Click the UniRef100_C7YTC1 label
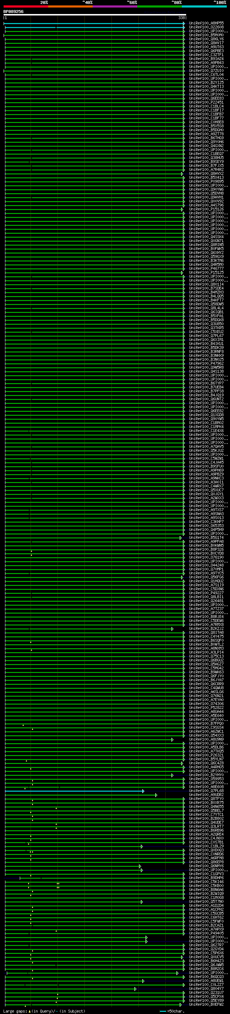Image resolution: width=230 pixels, height=1014 pixels. pos(206,814)
